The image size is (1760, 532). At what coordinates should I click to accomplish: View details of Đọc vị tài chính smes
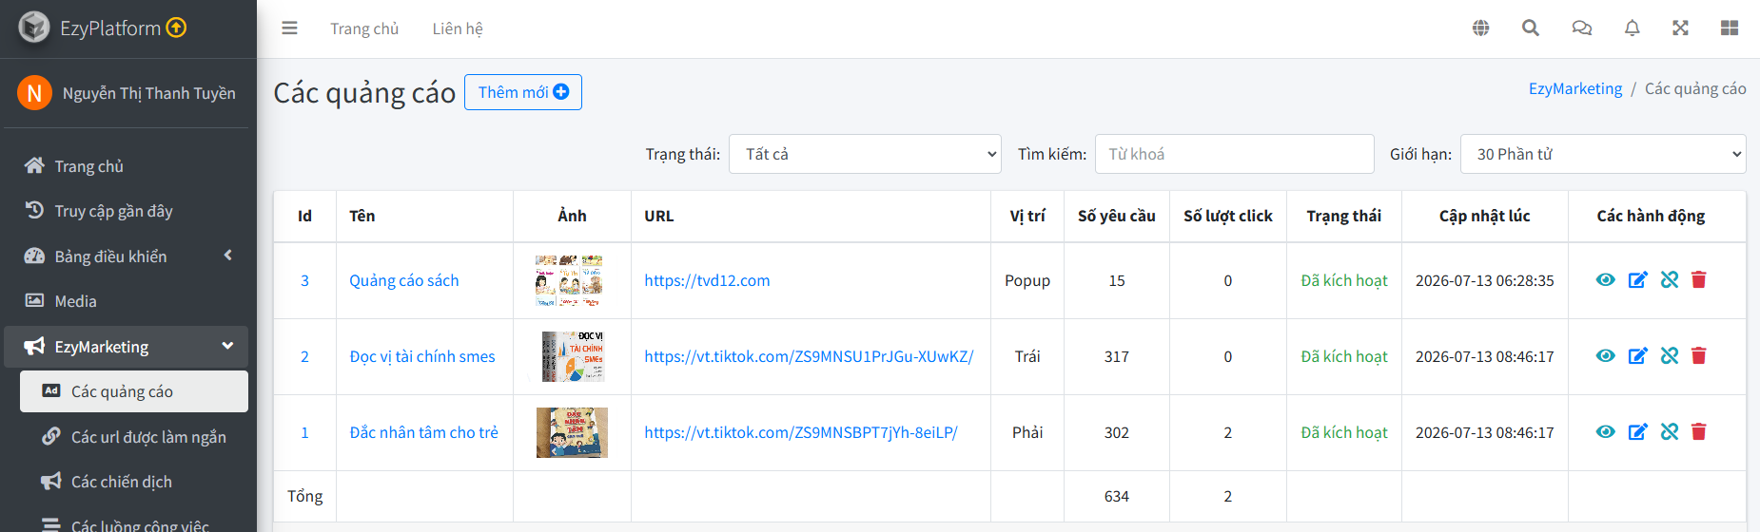(1606, 356)
